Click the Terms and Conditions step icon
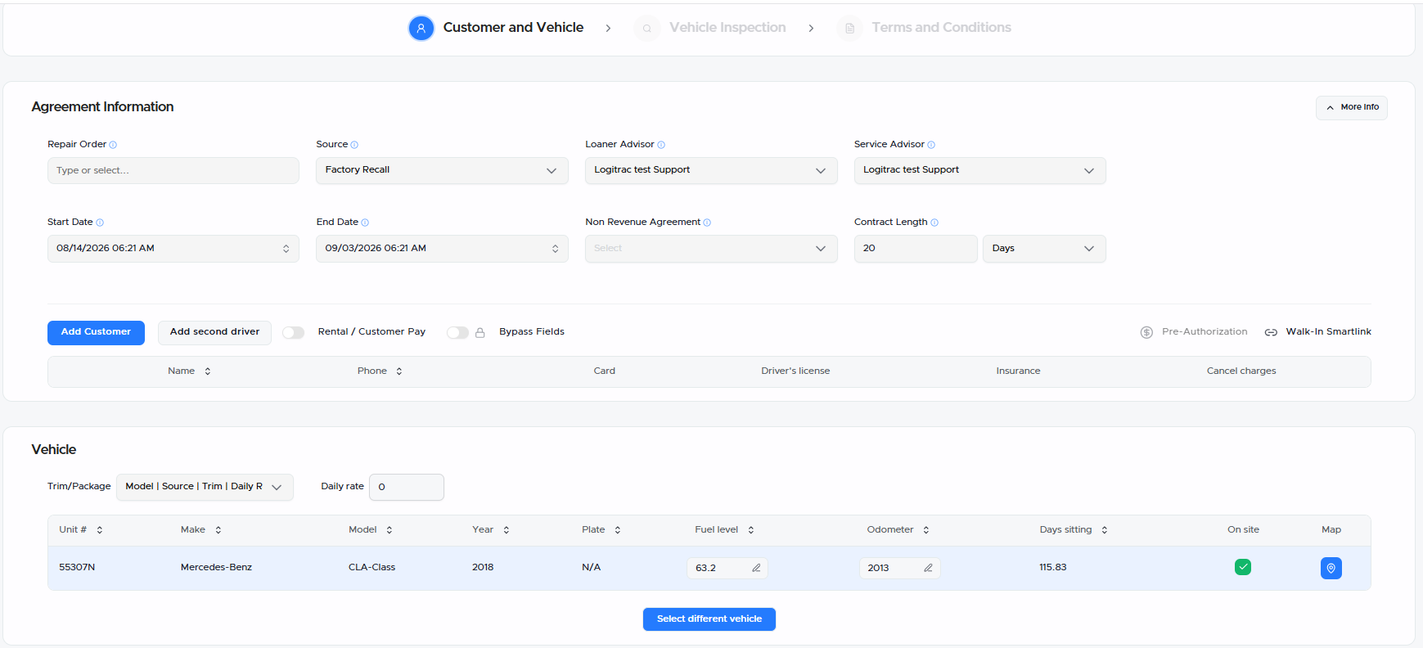This screenshot has width=1423, height=648. [x=849, y=28]
